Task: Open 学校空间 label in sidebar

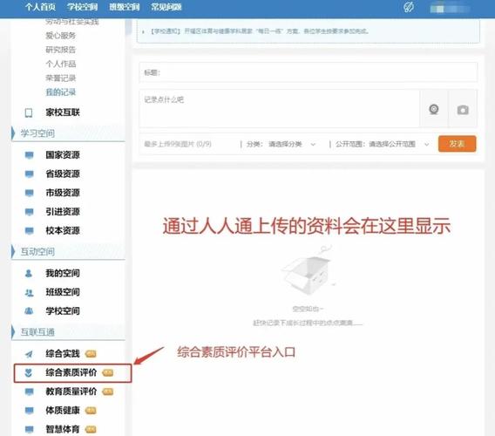Action: click(63, 311)
